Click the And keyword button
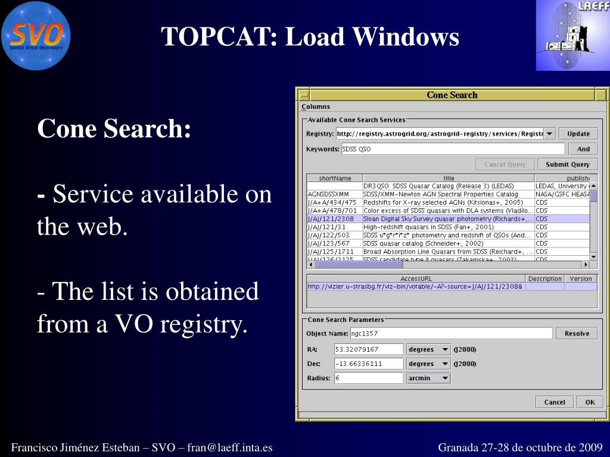This screenshot has height=457, width=610. [583, 149]
